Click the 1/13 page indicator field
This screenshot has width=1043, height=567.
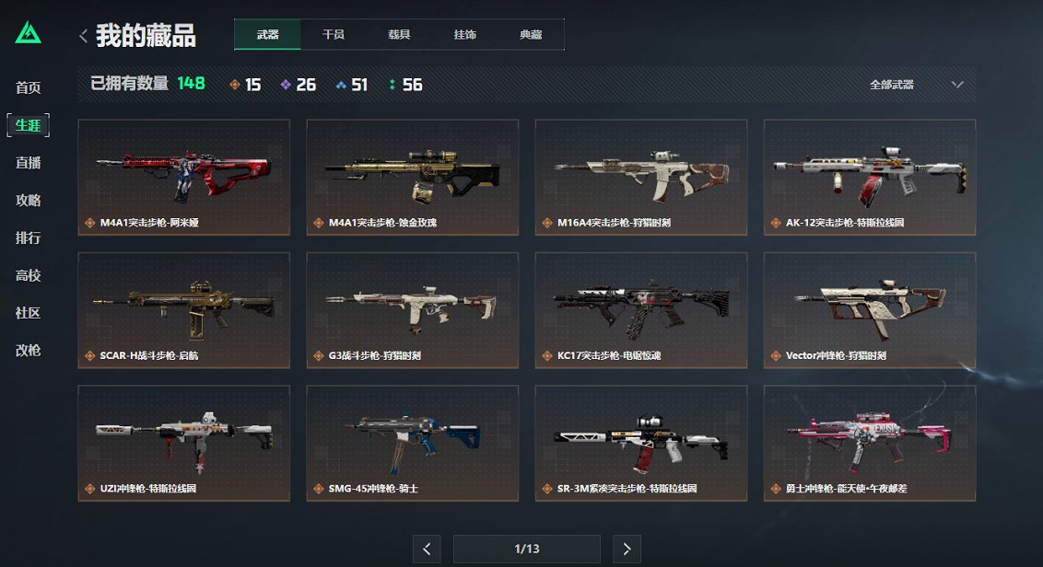point(527,550)
